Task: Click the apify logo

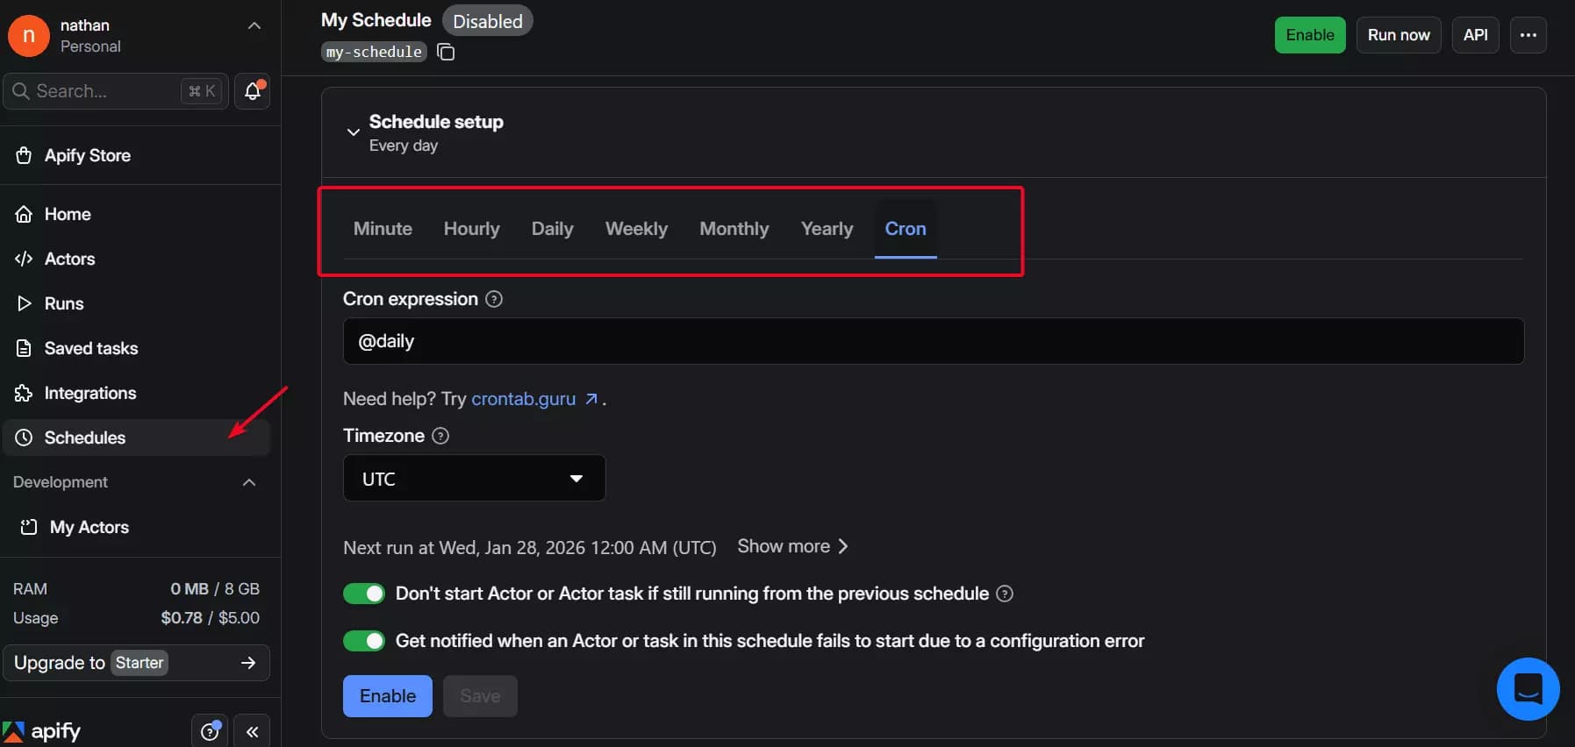Action: coord(41,731)
